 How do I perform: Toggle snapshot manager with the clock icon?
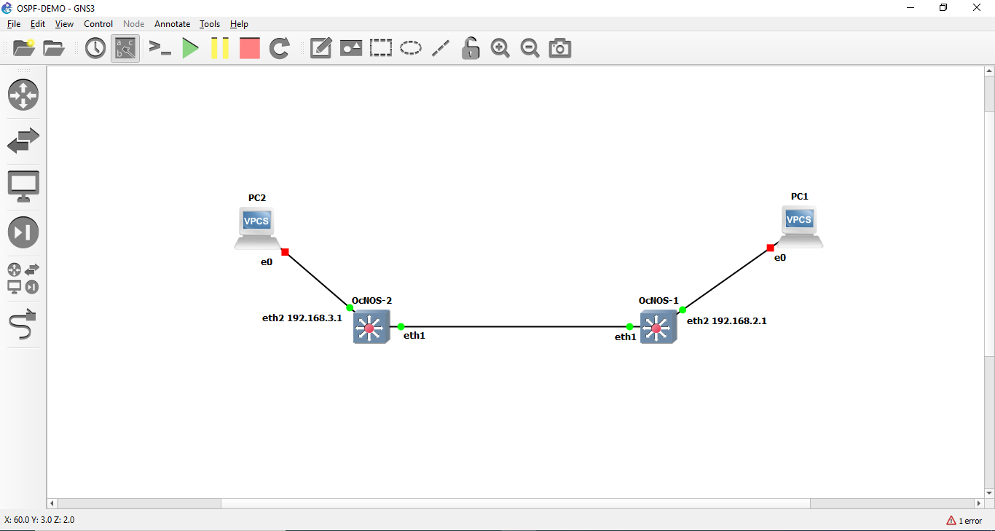pyautogui.click(x=95, y=48)
